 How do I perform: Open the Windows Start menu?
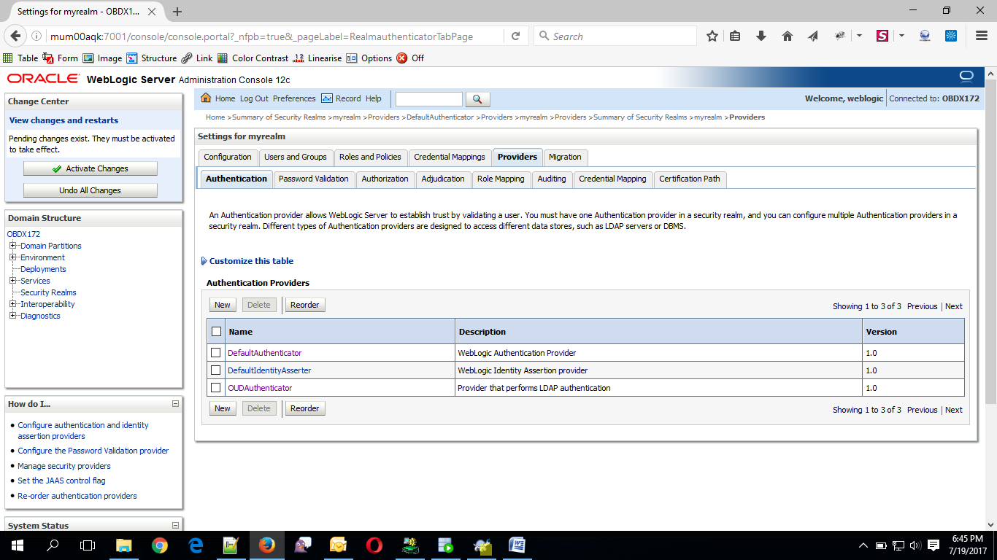tap(16, 545)
